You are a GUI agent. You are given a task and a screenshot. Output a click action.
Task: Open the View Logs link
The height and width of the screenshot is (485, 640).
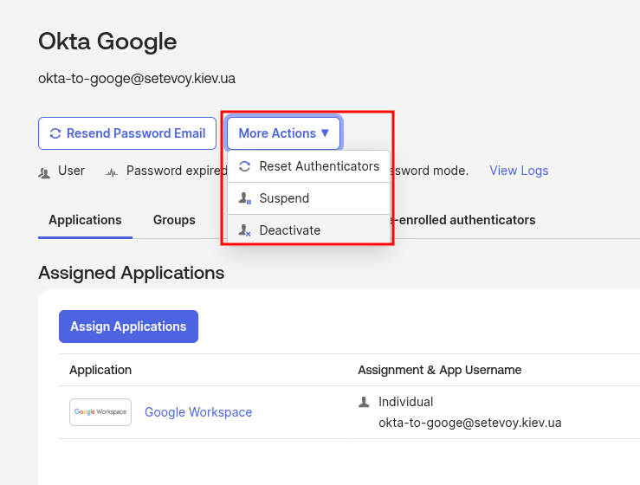tap(519, 171)
